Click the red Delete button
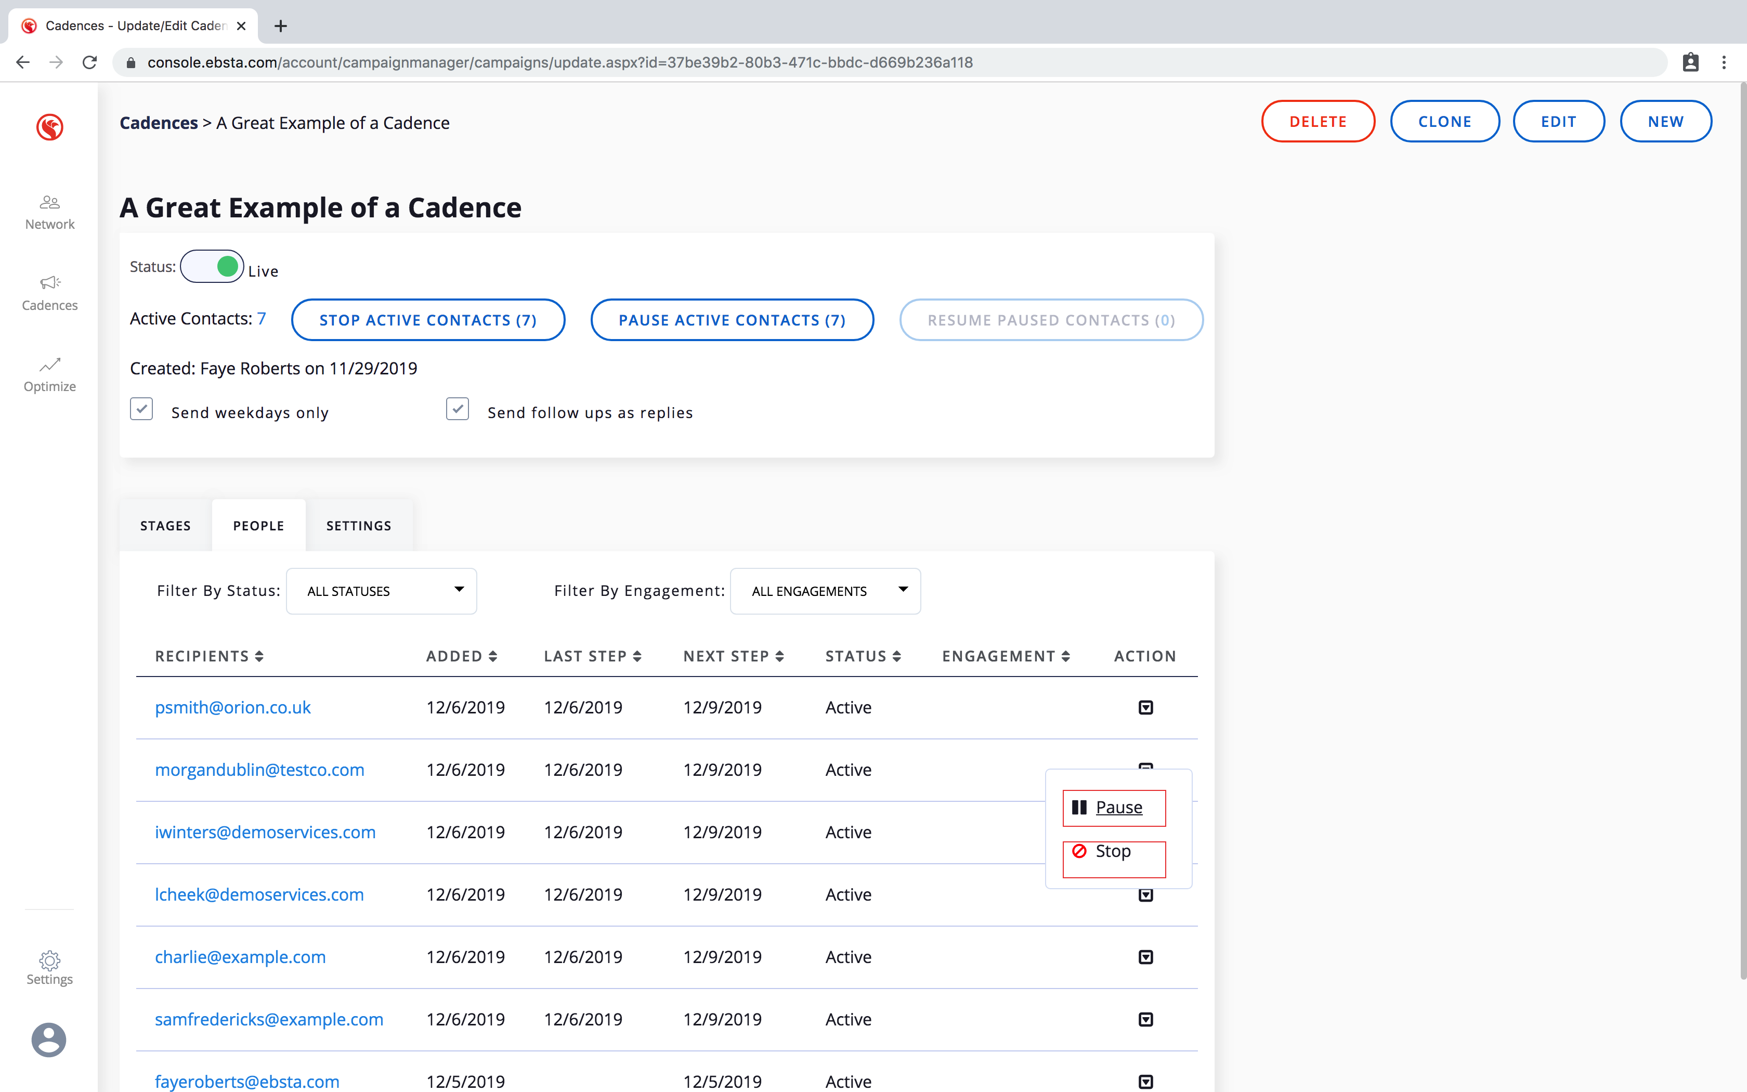The width and height of the screenshot is (1747, 1092). (x=1318, y=121)
